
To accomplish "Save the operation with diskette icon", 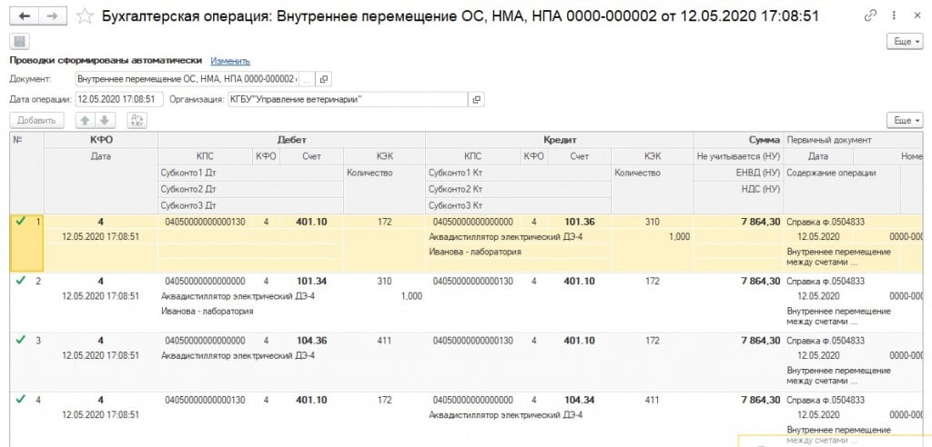I will pos(20,42).
